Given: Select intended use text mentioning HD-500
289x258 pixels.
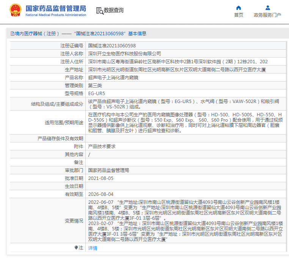Looking at the screenshot, I should [x=185, y=122].
